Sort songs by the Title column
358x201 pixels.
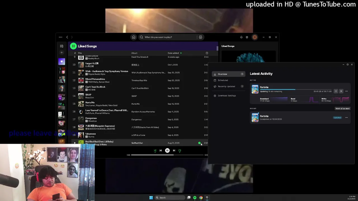coord(80,53)
